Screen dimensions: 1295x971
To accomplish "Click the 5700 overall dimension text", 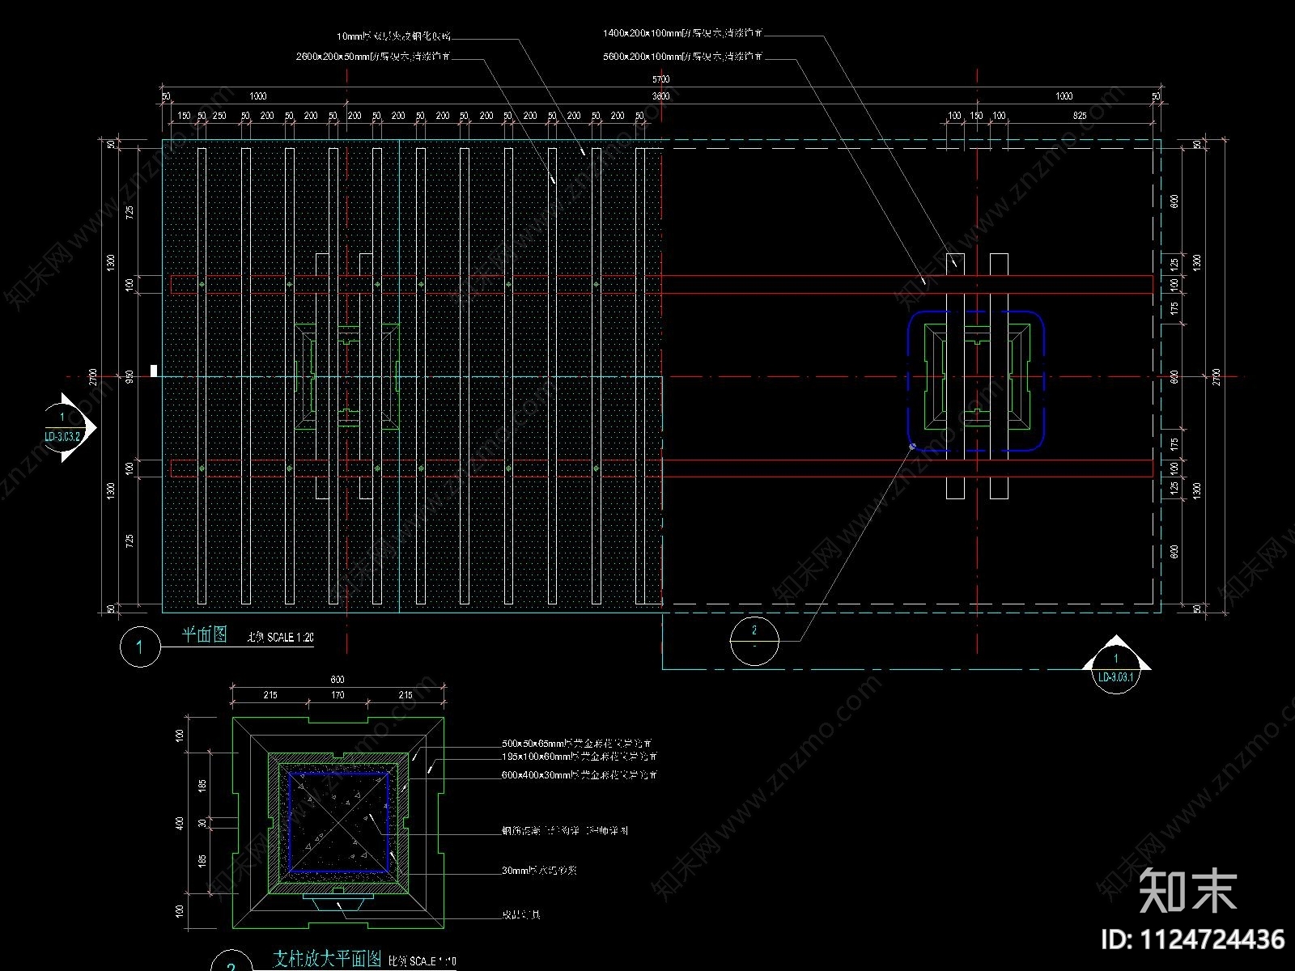I will click(661, 79).
